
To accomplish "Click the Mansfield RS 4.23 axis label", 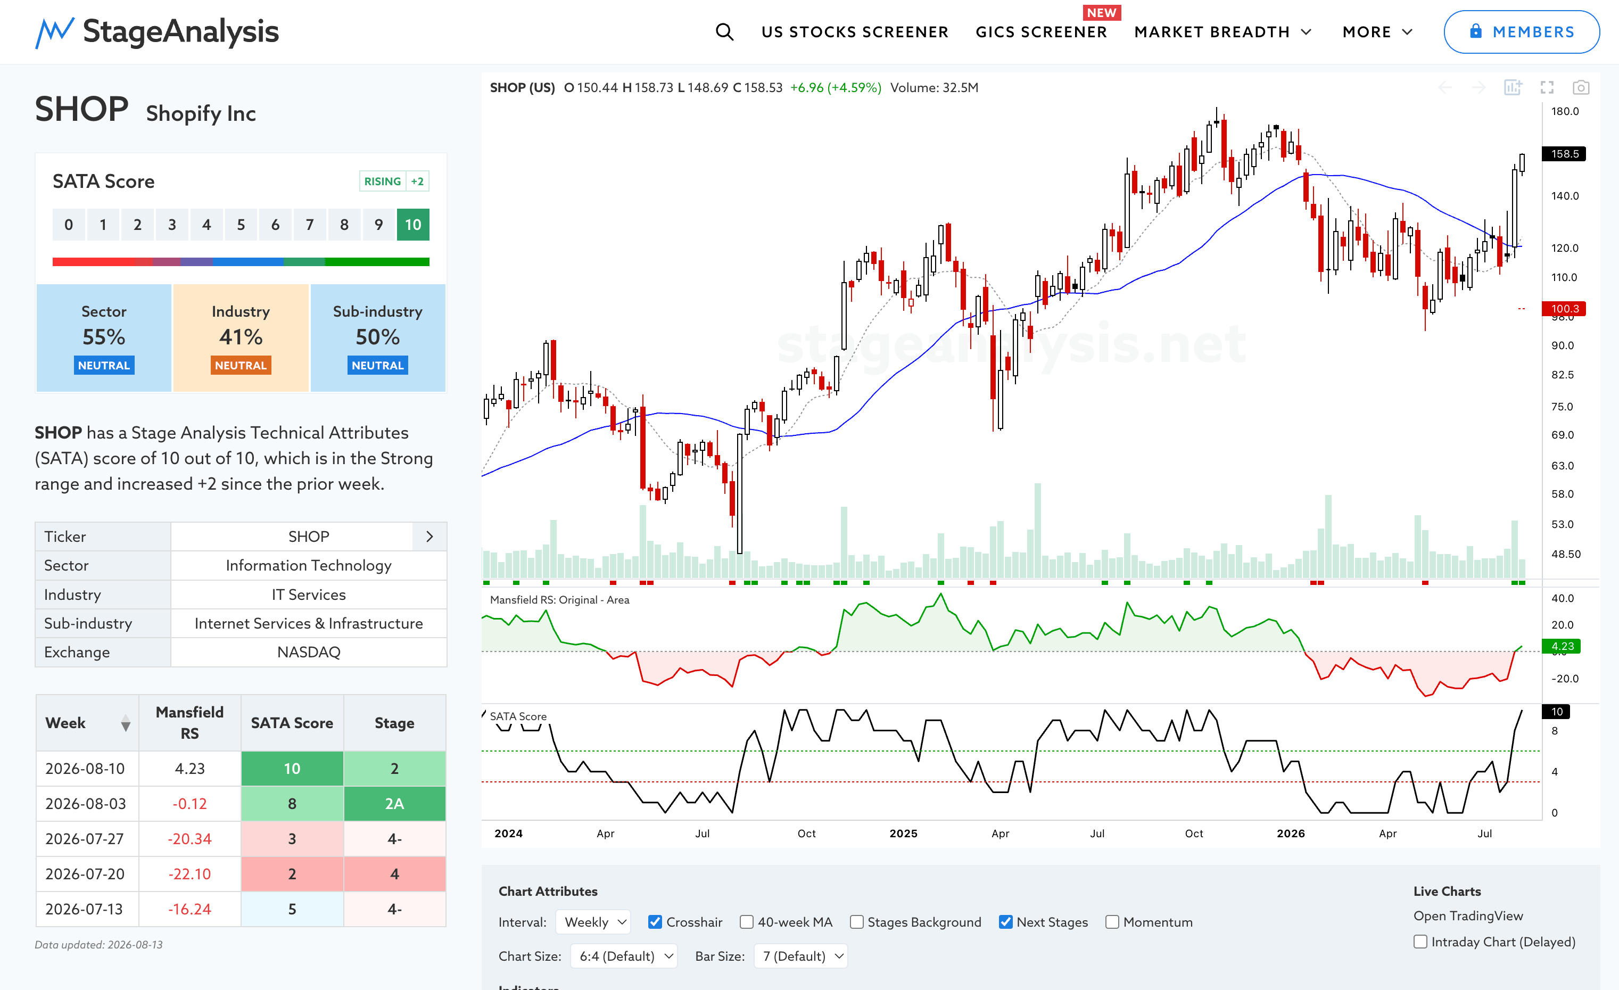I will (1561, 646).
